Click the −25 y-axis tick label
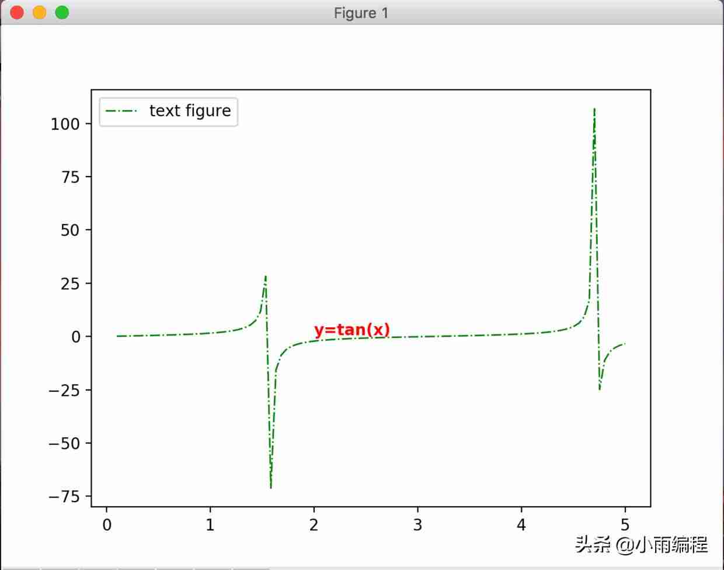 (64, 390)
